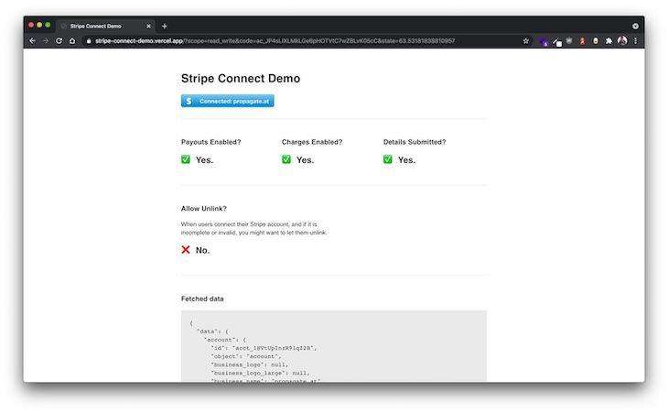The image size is (668, 413).
Task: Click the macOS green maximize window button
Action: click(x=48, y=25)
